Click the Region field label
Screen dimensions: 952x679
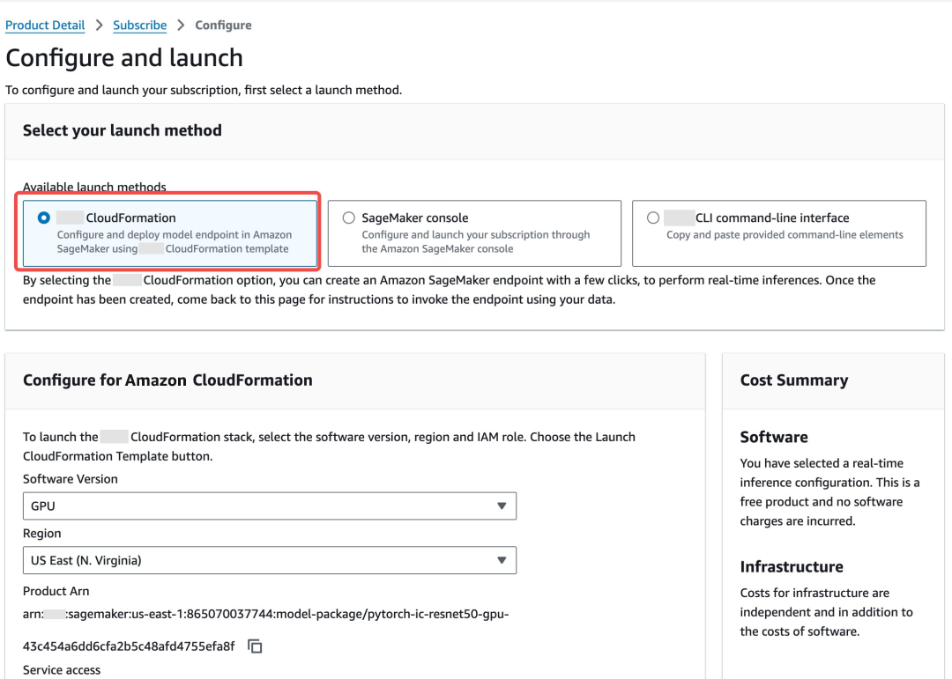(x=42, y=534)
